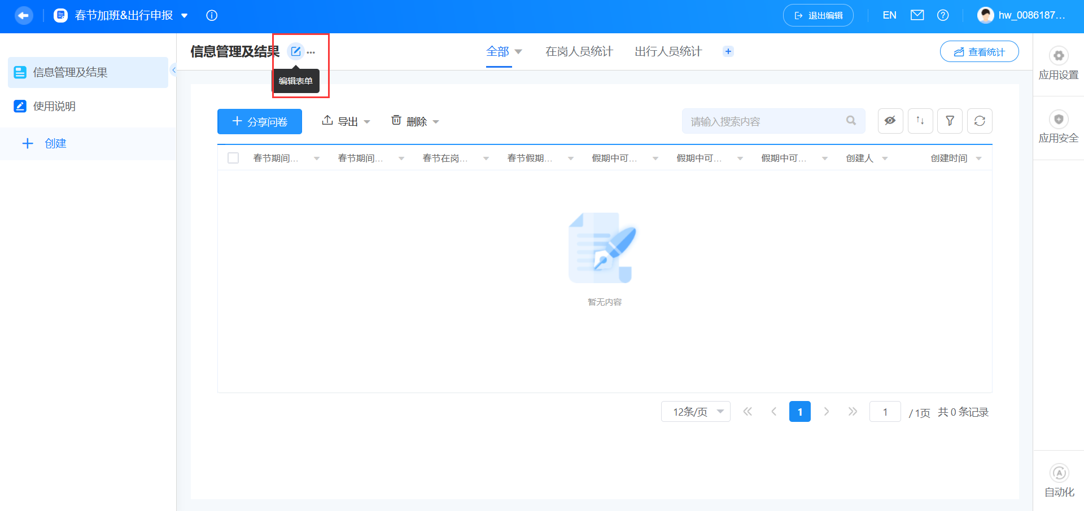This screenshot has height=511, width=1084.
Task: Tick the select-all checkbox in the table header
Action: click(233, 158)
